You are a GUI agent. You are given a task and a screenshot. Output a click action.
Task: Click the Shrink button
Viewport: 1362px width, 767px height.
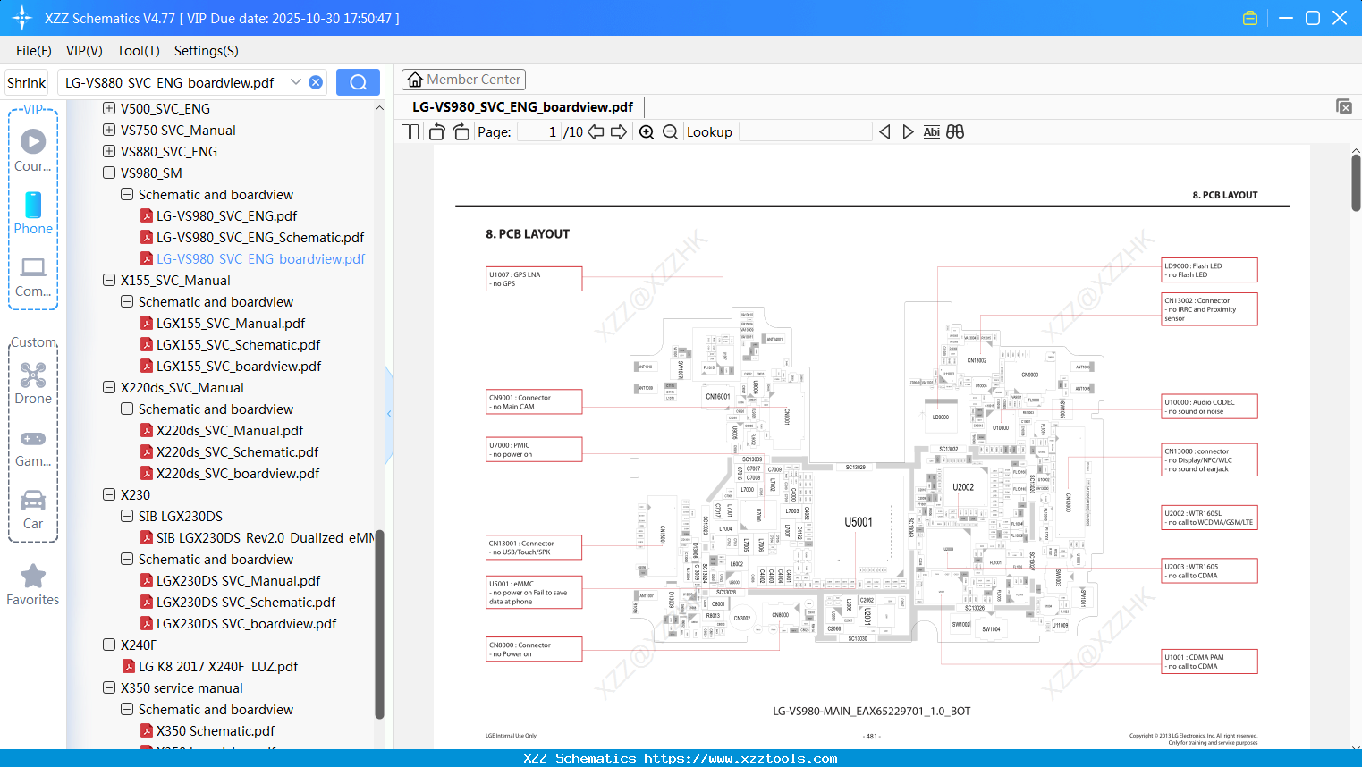pyautogui.click(x=26, y=81)
